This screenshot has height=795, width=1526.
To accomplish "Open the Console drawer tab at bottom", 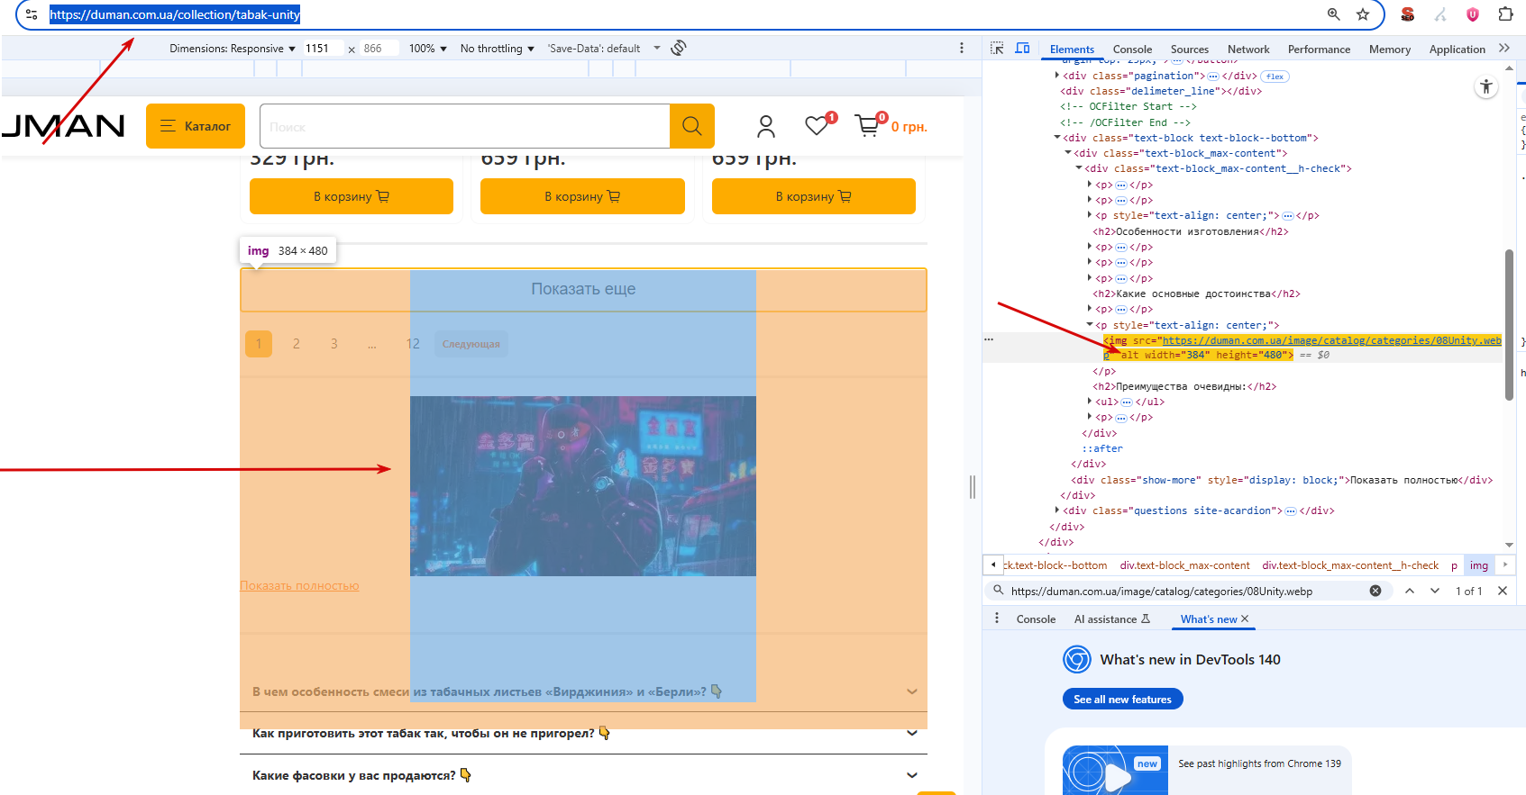I will pos(1036,619).
